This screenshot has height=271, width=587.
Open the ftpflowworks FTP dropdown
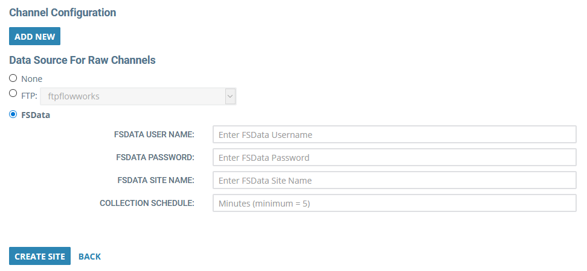point(138,96)
